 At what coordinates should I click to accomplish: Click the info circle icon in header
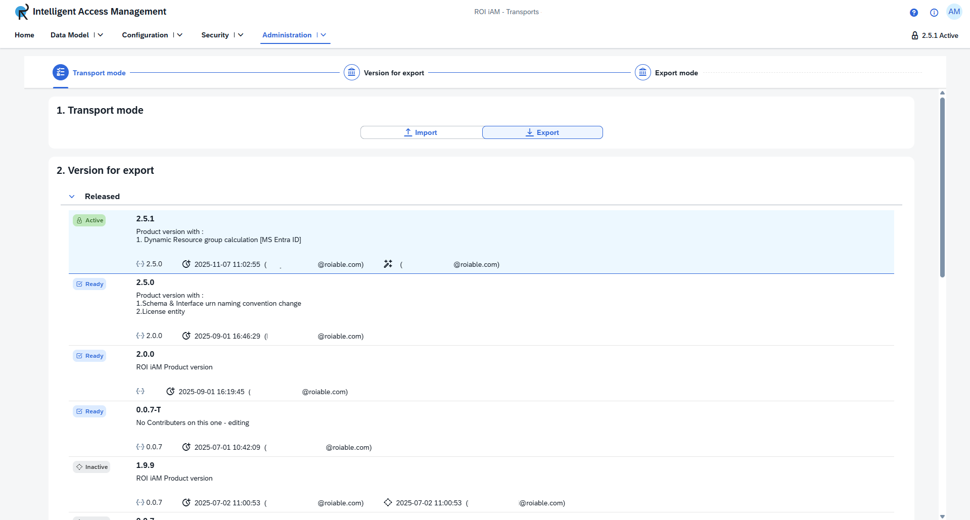point(934,13)
